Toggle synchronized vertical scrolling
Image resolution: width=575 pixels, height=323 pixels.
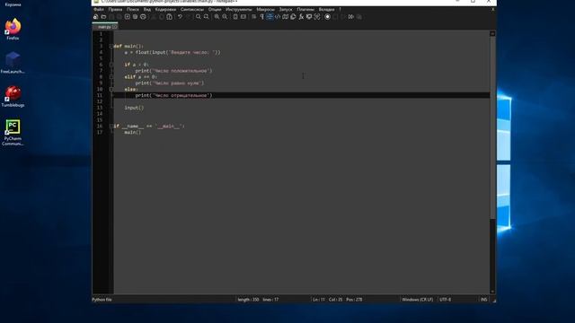[235, 17]
